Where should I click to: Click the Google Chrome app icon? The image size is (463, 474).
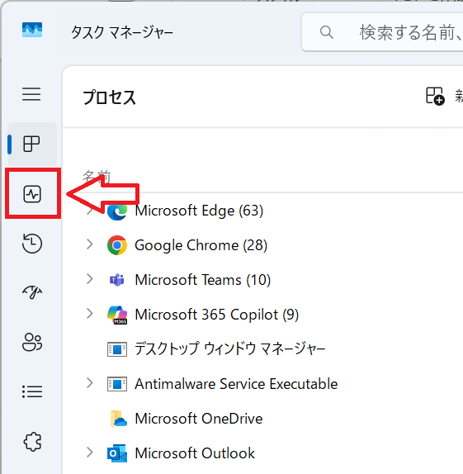(x=117, y=245)
